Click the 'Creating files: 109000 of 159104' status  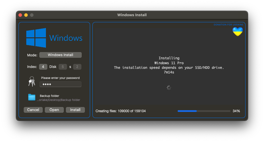point(120,111)
